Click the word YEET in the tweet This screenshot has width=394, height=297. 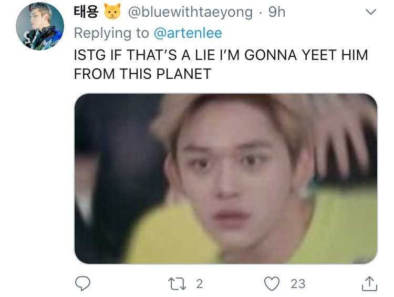[319, 55]
